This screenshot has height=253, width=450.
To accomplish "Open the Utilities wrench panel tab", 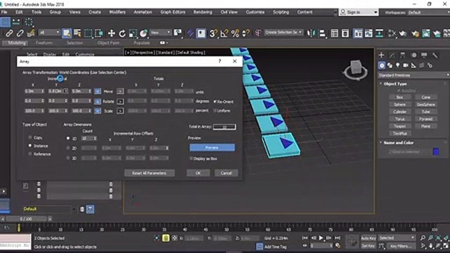I will tap(435, 55).
